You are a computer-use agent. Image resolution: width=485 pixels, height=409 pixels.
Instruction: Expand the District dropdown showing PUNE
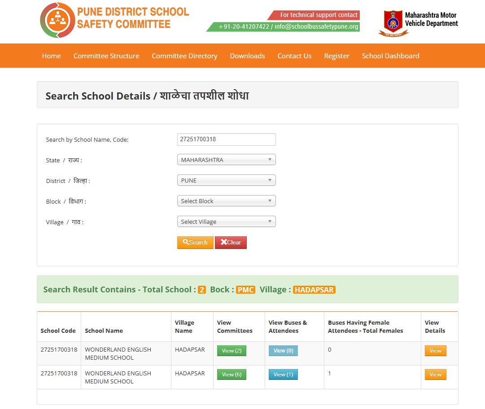tap(226, 180)
